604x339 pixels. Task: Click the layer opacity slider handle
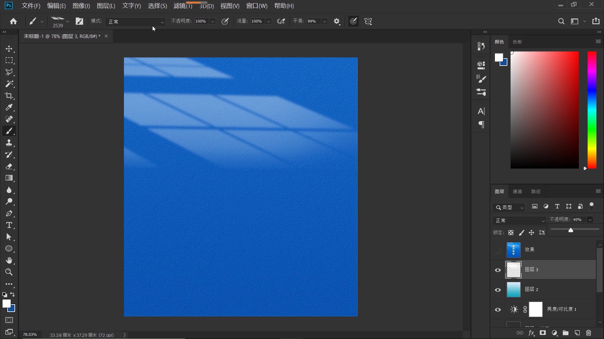[x=571, y=230]
